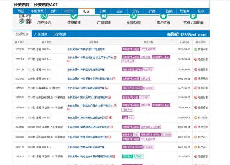Screen dimensions: 230x165
Task: Play video icon for 辅助驾驶自动刹车 complaint
Action: [111, 127]
